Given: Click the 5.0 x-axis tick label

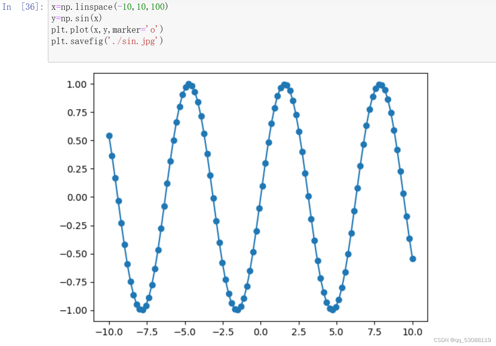Looking at the screenshot, I should coord(336,332).
